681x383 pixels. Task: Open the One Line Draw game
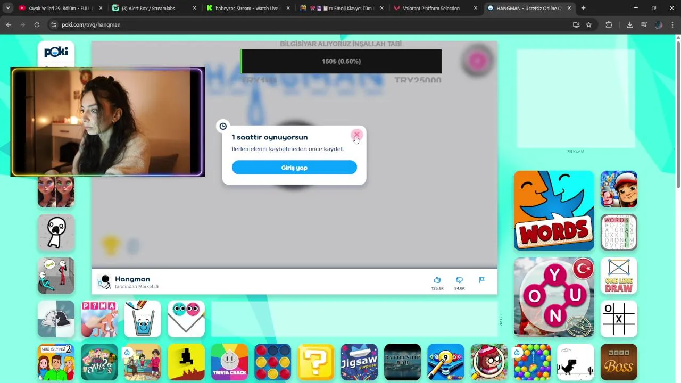[619, 276]
